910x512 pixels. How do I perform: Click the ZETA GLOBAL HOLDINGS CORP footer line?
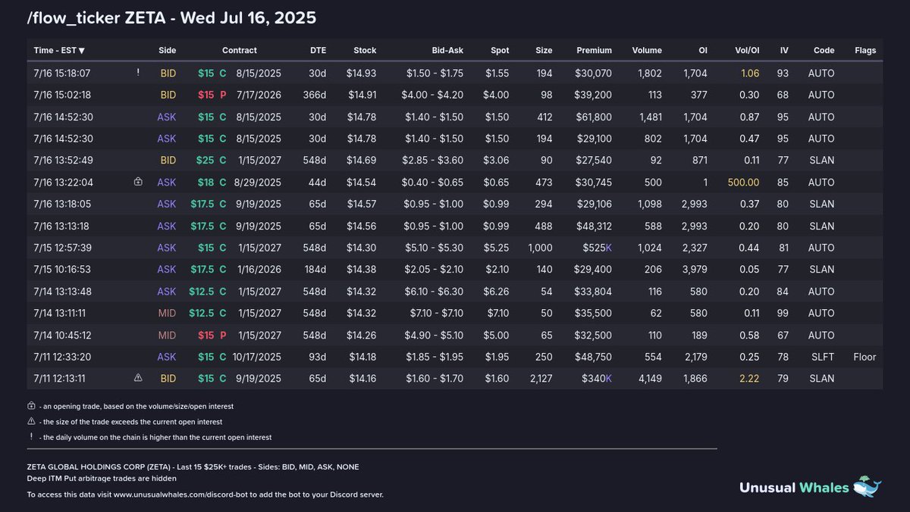[193, 467]
